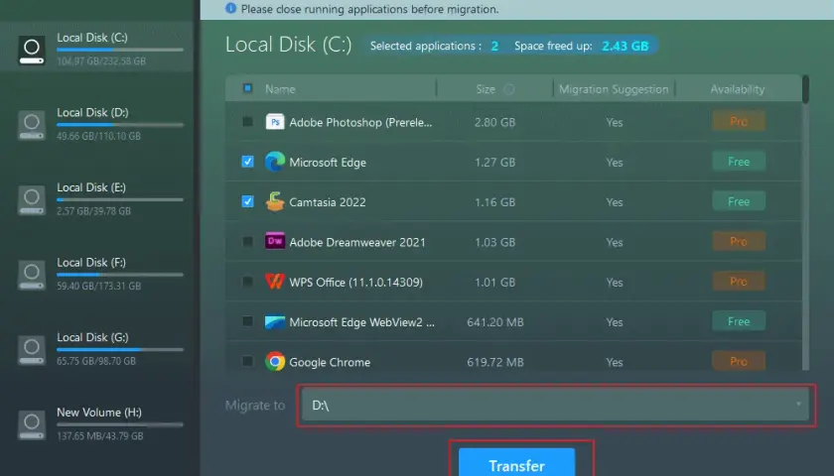Click the Adobe Dreamweaver 2021 name text
The image size is (834, 476).
pyautogui.click(x=357, y=242)
